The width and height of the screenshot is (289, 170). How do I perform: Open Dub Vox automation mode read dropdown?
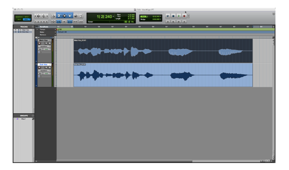[x=47, y=73]
